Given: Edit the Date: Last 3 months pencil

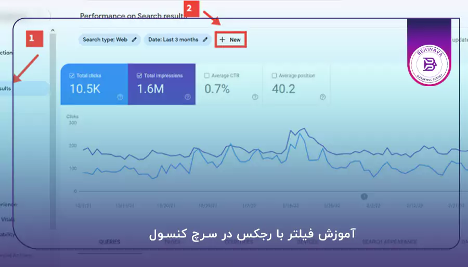Looking at the screenshot, I should point(205,39).
